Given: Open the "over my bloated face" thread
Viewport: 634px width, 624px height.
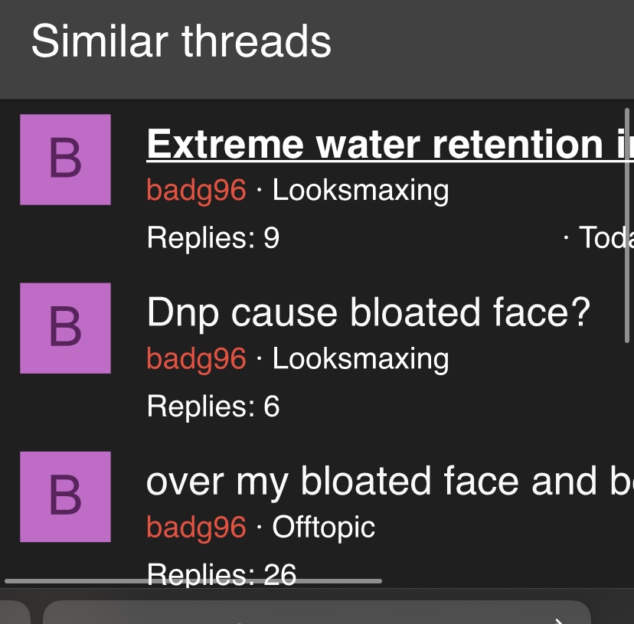Looking at the screenshot, I should 390,481.
